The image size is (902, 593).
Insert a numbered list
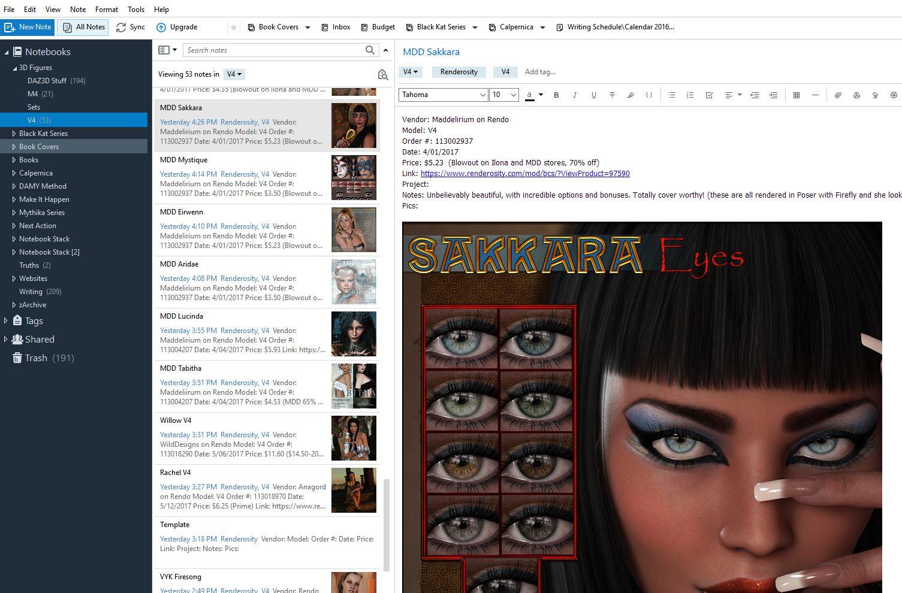tap(690, 95)
